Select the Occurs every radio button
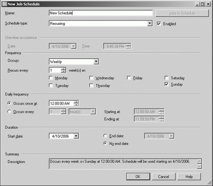Image resolution: width=213 pixels, height=186 pixels. pos(9,112)
